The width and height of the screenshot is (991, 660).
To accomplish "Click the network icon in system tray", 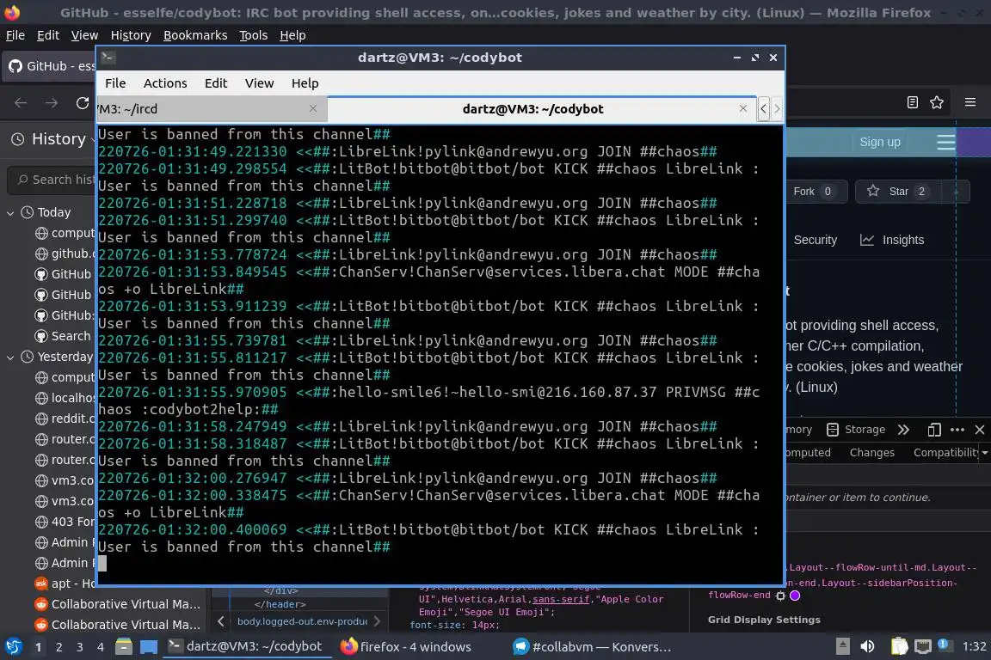I will click(x=923, y=646).
